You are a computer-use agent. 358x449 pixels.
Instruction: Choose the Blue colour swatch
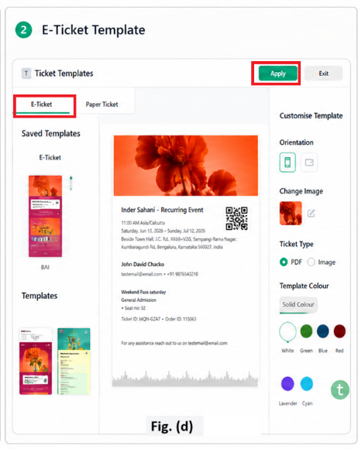tap(323, 331)
